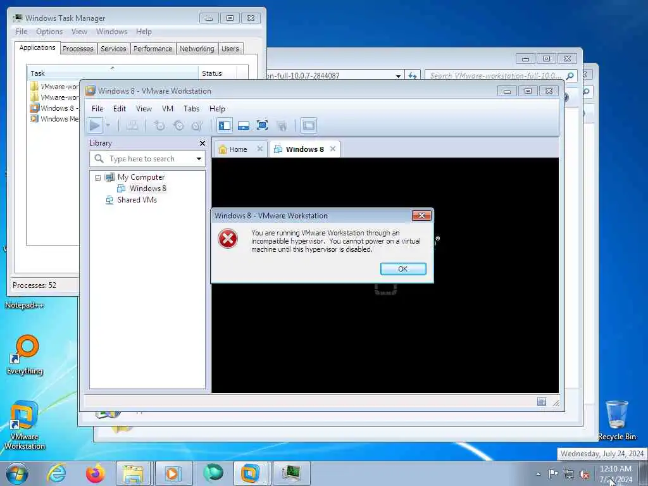Open Task Manager's File menu
Viewport: 648px width, 486px height.
coord(22,32)
